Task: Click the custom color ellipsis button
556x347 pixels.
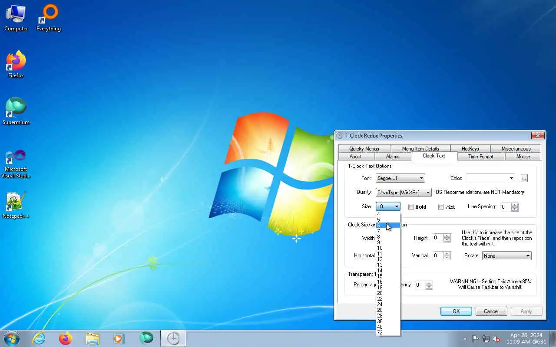Action: pos(524,178)
